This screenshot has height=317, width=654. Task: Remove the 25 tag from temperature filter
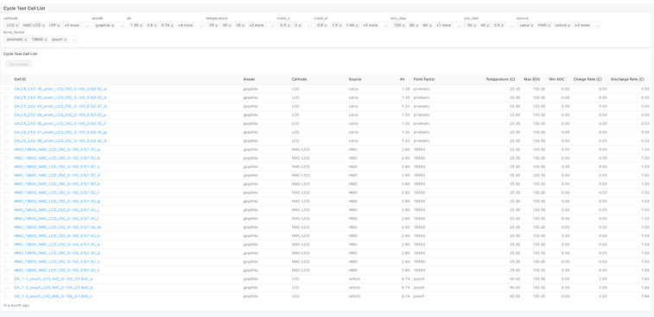[217, 25]
